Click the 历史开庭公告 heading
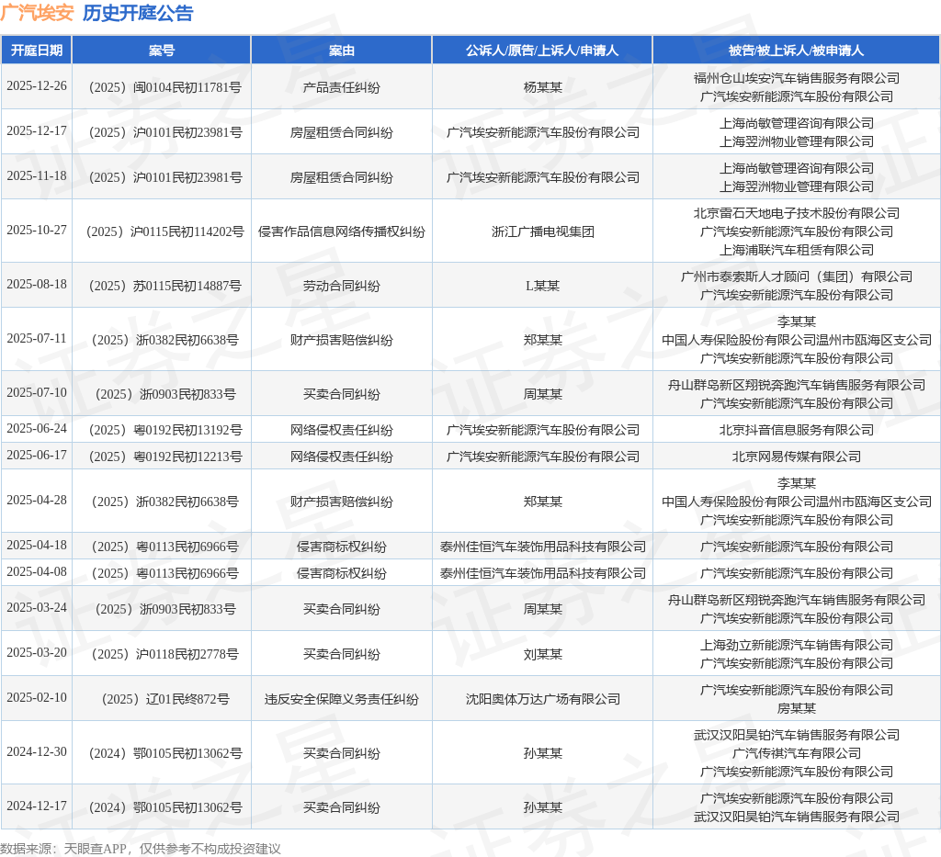This screenshot has width=941, height=857. point(138,13)
